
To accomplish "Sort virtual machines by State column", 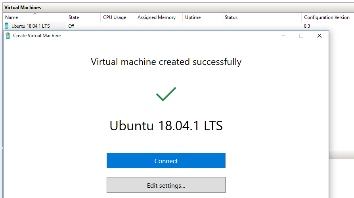I will point(74,17).
